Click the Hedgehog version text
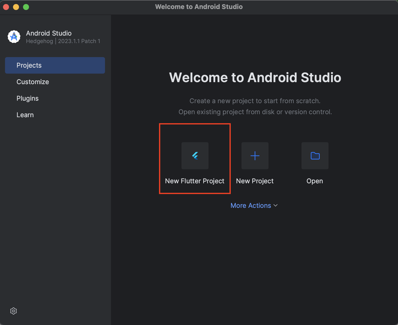This screenshot has height=325, width=398. [x=63, y=41]
